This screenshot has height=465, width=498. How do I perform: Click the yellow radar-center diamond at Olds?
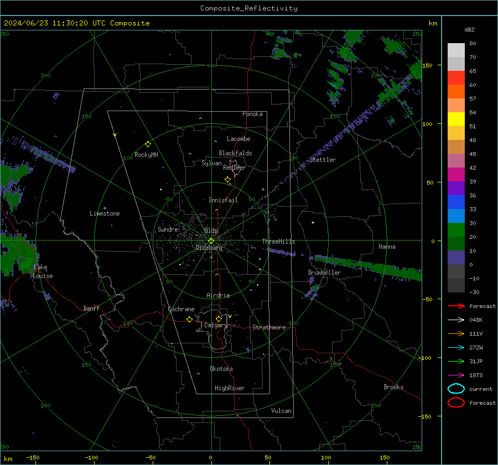(x=211, y=241)
